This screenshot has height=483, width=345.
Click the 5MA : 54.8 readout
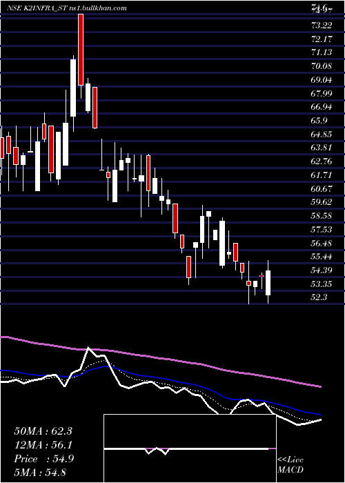(40, 473)
